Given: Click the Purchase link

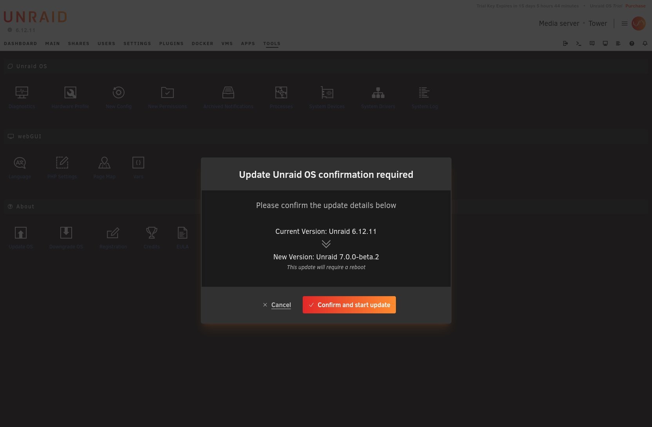Looking at the screenshot, I should tap(635, 6).
